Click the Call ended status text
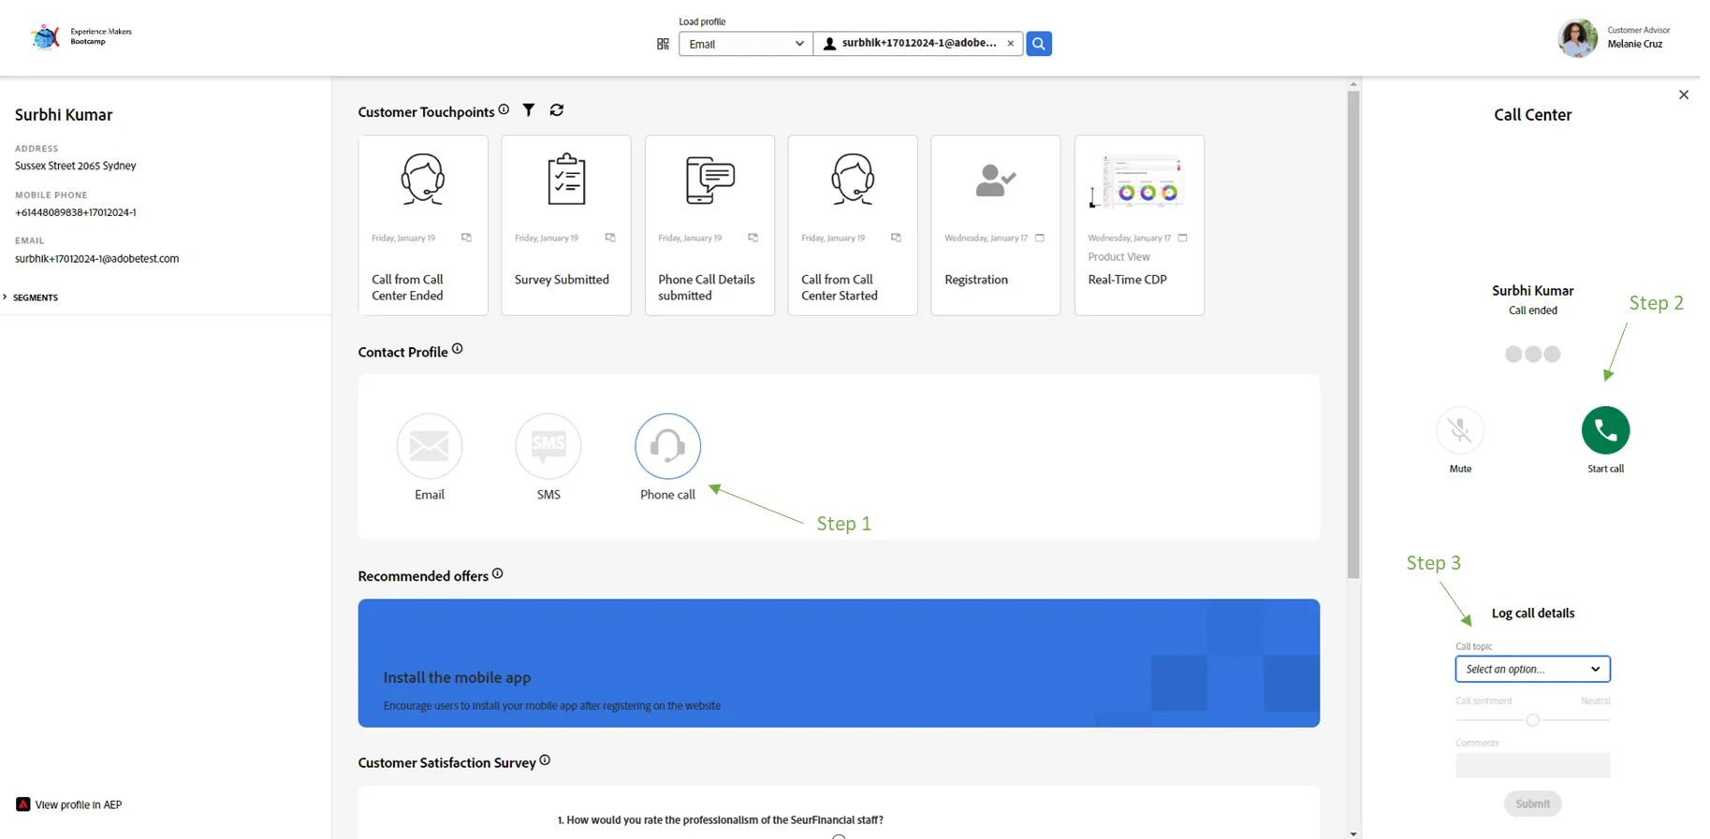This screenshot has width=1710, height=839. point(1533,311)
